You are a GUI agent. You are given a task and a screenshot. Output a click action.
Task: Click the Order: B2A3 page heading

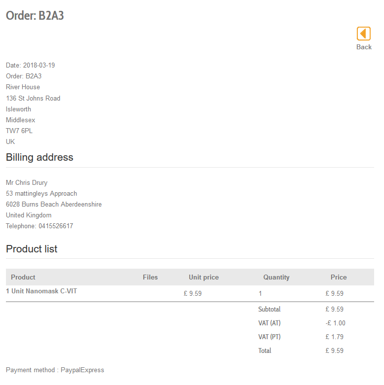(x=35, y=16)
